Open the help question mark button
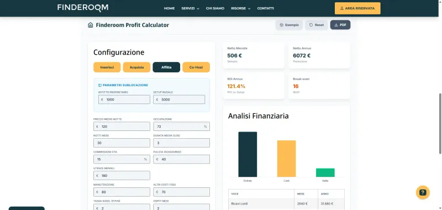 tap(423, 192)
